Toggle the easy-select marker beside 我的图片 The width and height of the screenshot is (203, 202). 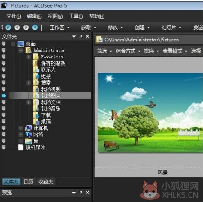pos(4,96)
